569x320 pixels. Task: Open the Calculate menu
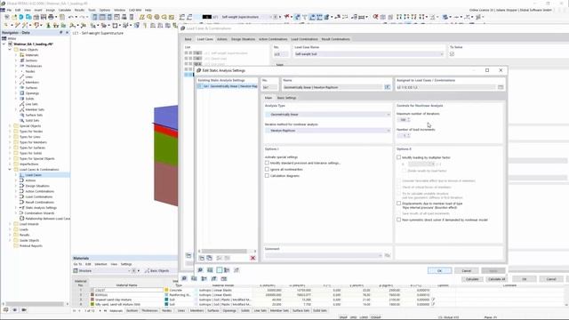[x=65, y=10]
